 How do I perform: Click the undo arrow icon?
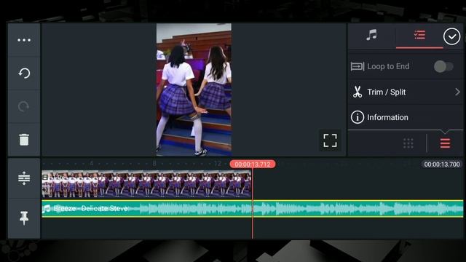click(x=24, y=73)
